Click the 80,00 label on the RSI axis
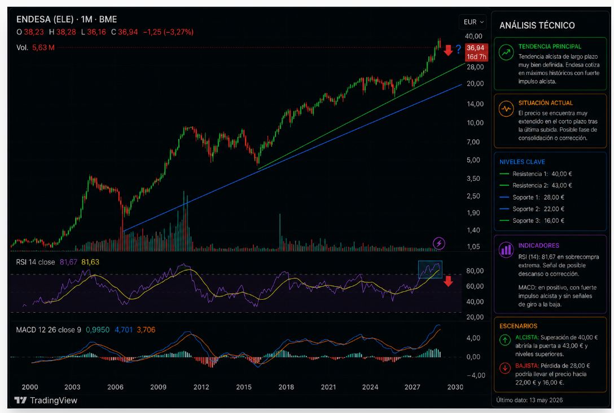The image size is (614, 413). pos(475,271)
